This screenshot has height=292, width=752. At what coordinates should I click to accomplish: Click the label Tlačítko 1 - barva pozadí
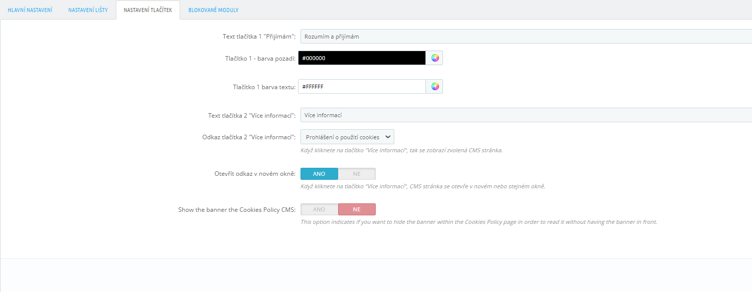[260, 59]
